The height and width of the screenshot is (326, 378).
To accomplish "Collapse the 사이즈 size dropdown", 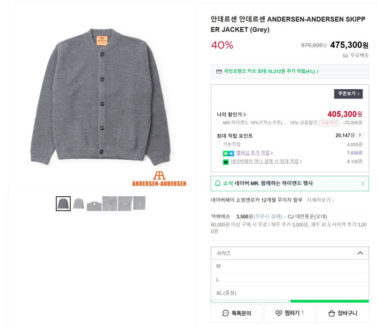I will coord(360,253).
